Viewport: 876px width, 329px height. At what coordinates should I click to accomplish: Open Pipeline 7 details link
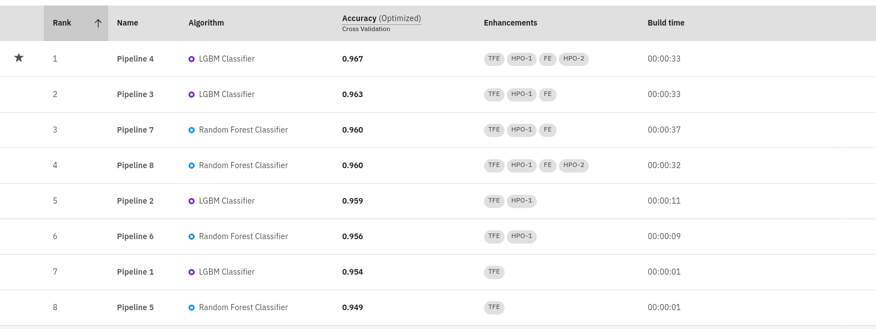(135, 130)
